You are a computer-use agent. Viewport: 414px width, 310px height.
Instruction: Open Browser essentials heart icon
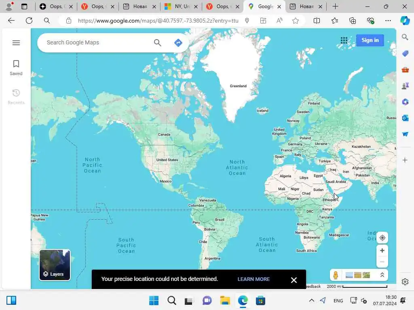click(370, 21)
